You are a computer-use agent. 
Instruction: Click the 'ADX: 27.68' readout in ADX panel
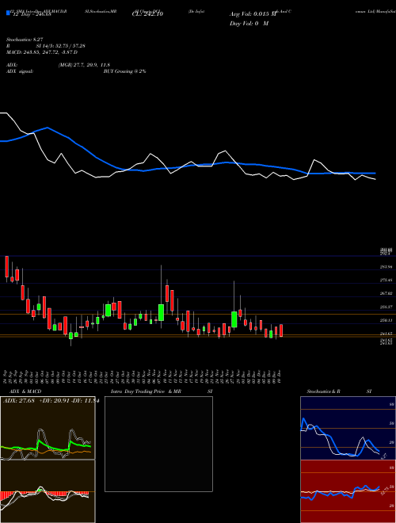pos(19,401)
